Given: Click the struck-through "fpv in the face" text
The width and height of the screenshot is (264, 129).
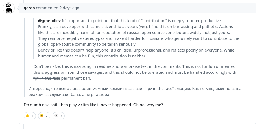Looking at the screenshot, I should [47, 78].
